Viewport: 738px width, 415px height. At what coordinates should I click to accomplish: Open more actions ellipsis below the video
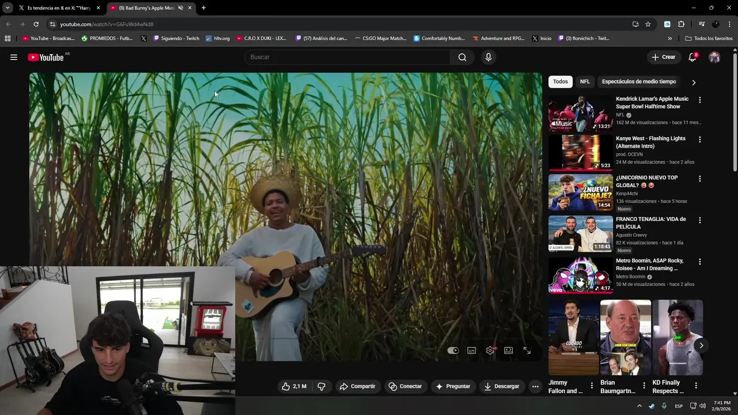click(x=535, y=386)
